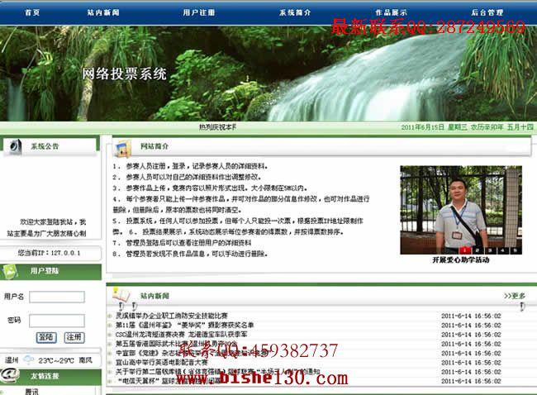Focus the 密码 input field

coord(57,321)
